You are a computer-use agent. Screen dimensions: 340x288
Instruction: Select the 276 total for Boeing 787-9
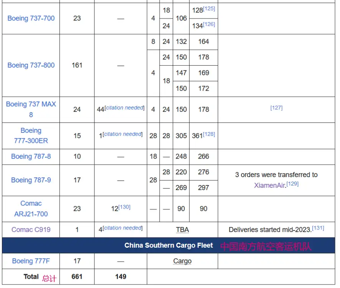click(204, 172)
